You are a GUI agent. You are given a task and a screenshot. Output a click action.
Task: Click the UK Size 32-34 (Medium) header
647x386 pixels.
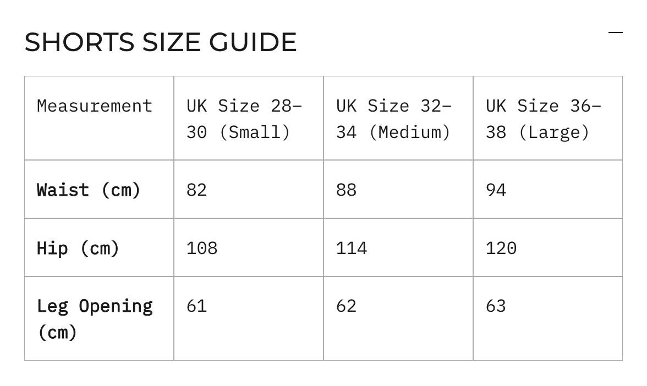[398, 118]
